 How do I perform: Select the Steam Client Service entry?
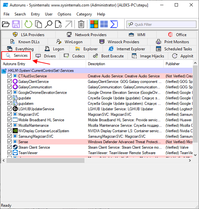click(97, 147)
